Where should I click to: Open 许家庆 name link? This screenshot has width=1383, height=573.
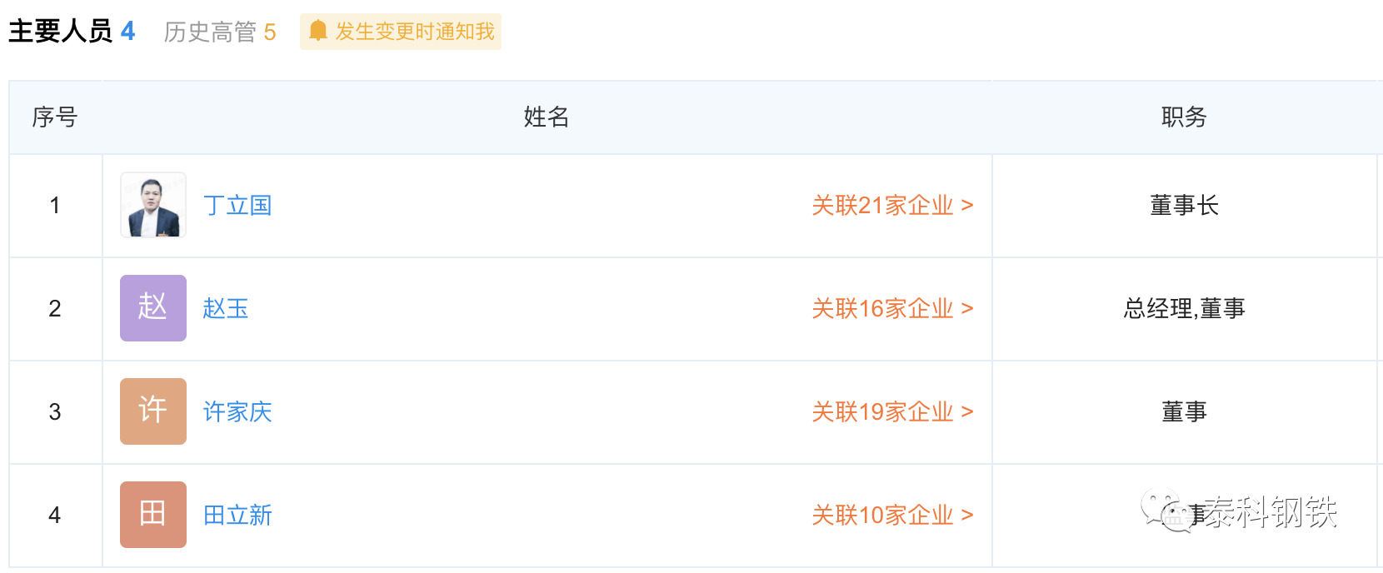(x=237, y=412)
